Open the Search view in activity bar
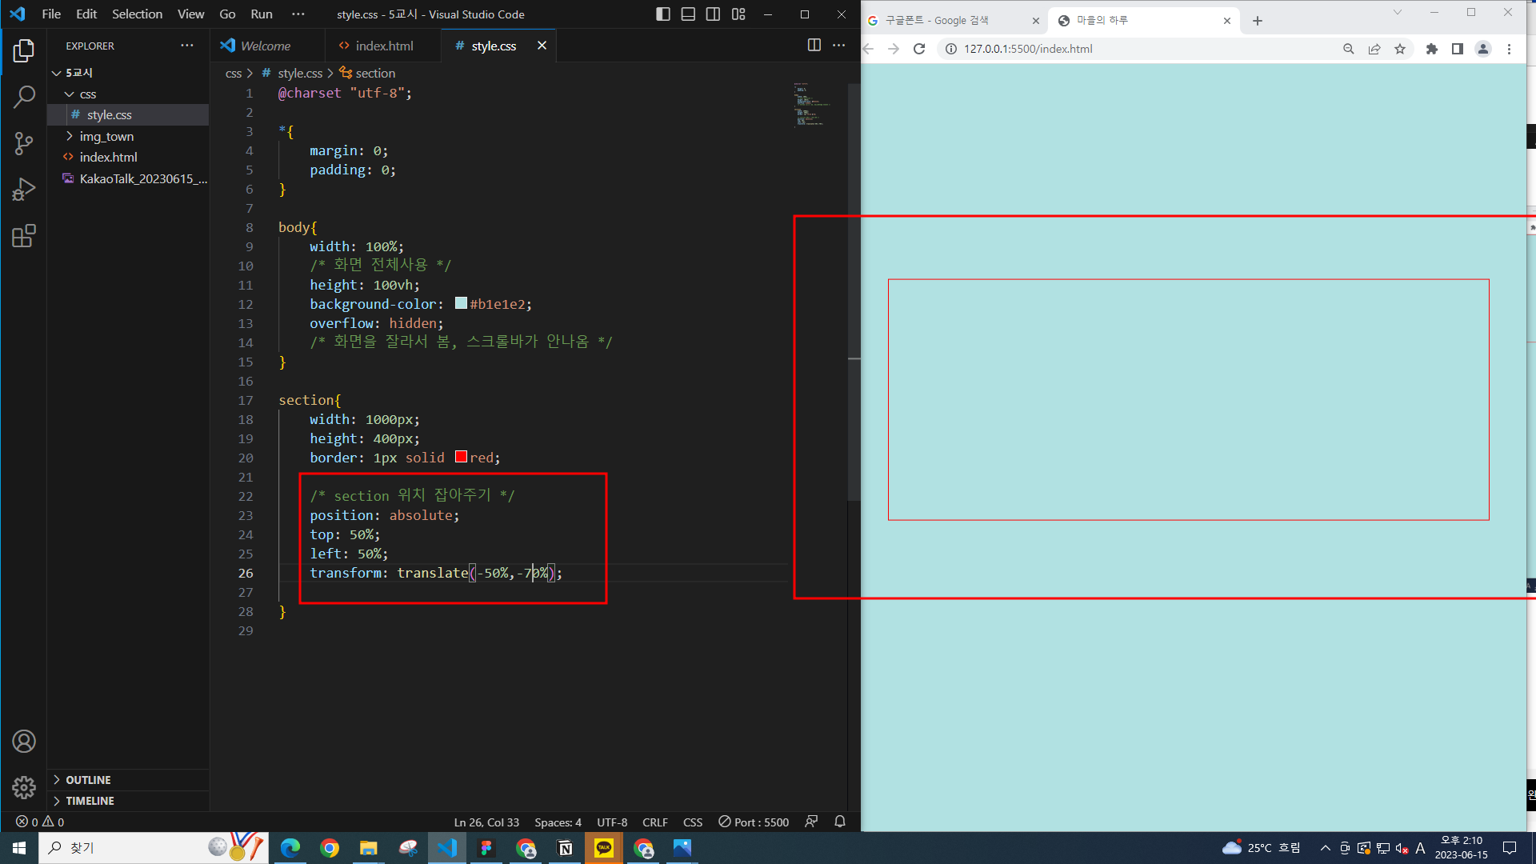Image resolution: width=1536 pixels, height=864 pixels. pos(24,98)
